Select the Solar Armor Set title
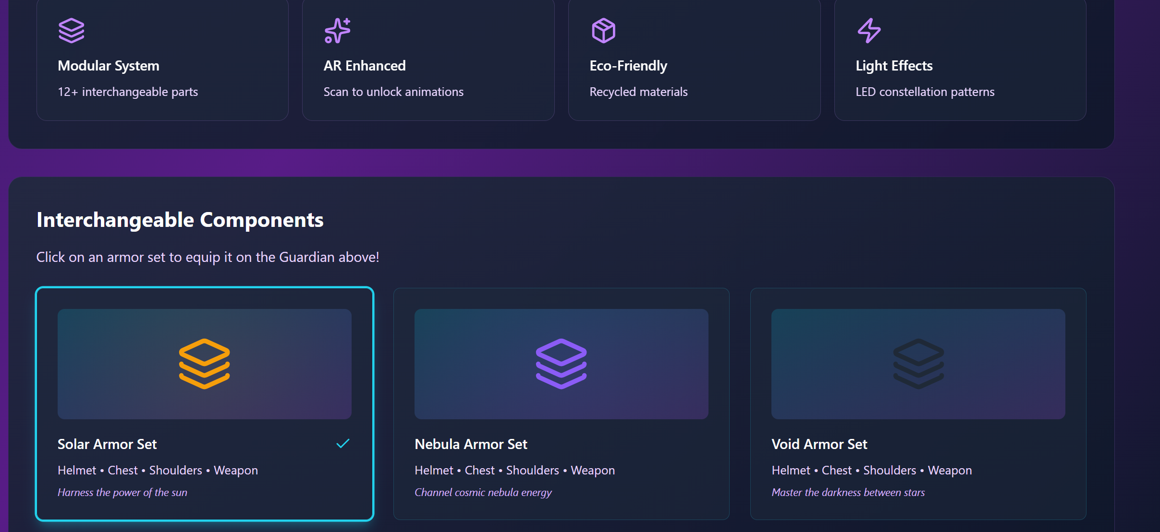Viewport: 1160px width, 532px height. pyautogui.click(x=107, y=444)
